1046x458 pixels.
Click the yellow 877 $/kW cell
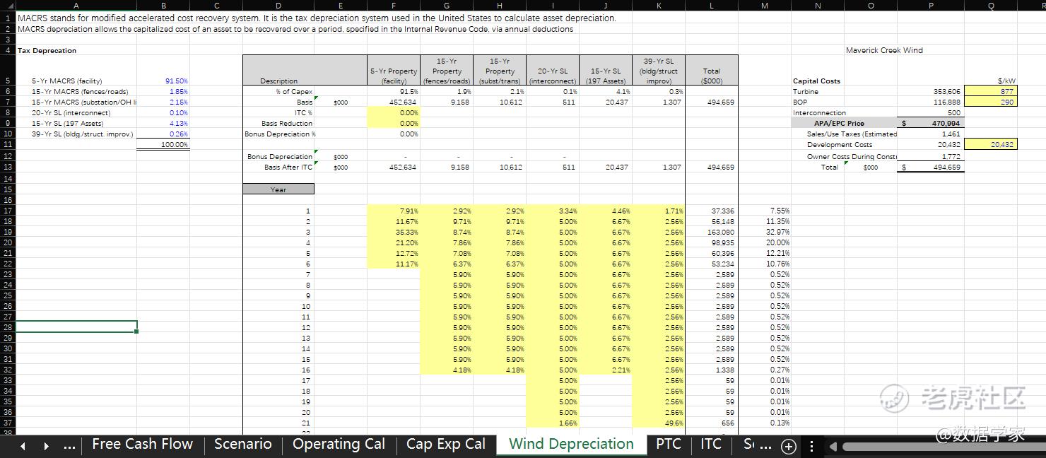[990, 91]
